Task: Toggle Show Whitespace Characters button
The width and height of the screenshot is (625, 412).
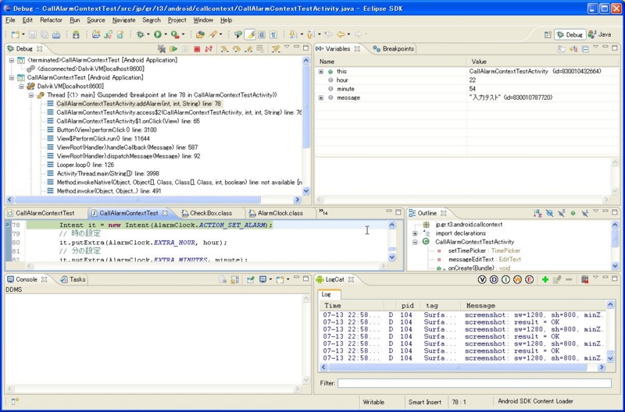Action: point(273,34)
